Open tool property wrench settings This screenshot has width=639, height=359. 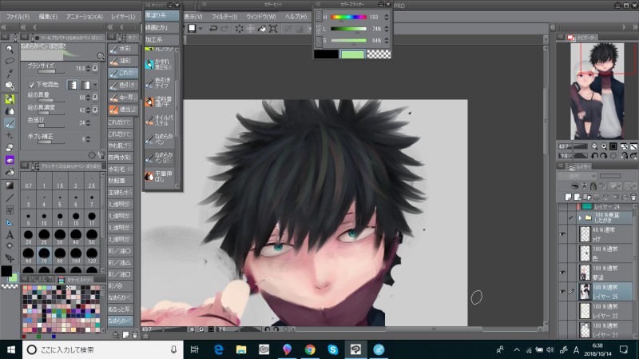[102, 155]
